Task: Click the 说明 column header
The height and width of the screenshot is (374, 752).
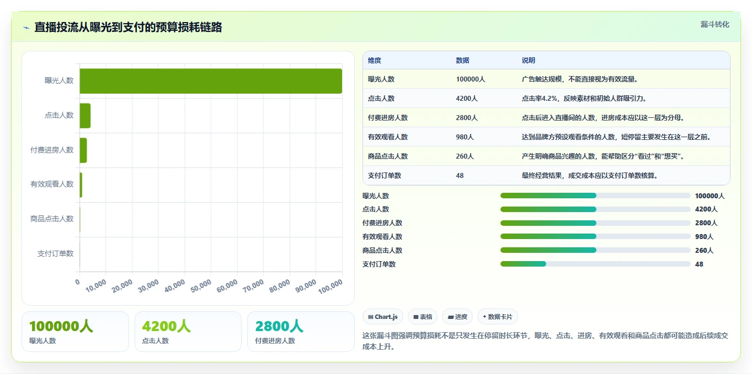Action: coord(529,61)
